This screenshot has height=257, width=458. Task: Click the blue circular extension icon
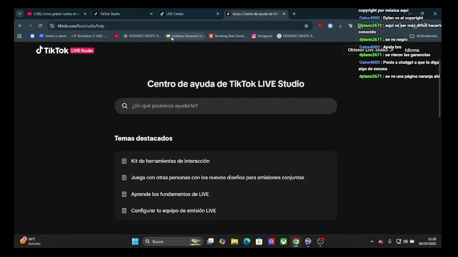point(330,26)
